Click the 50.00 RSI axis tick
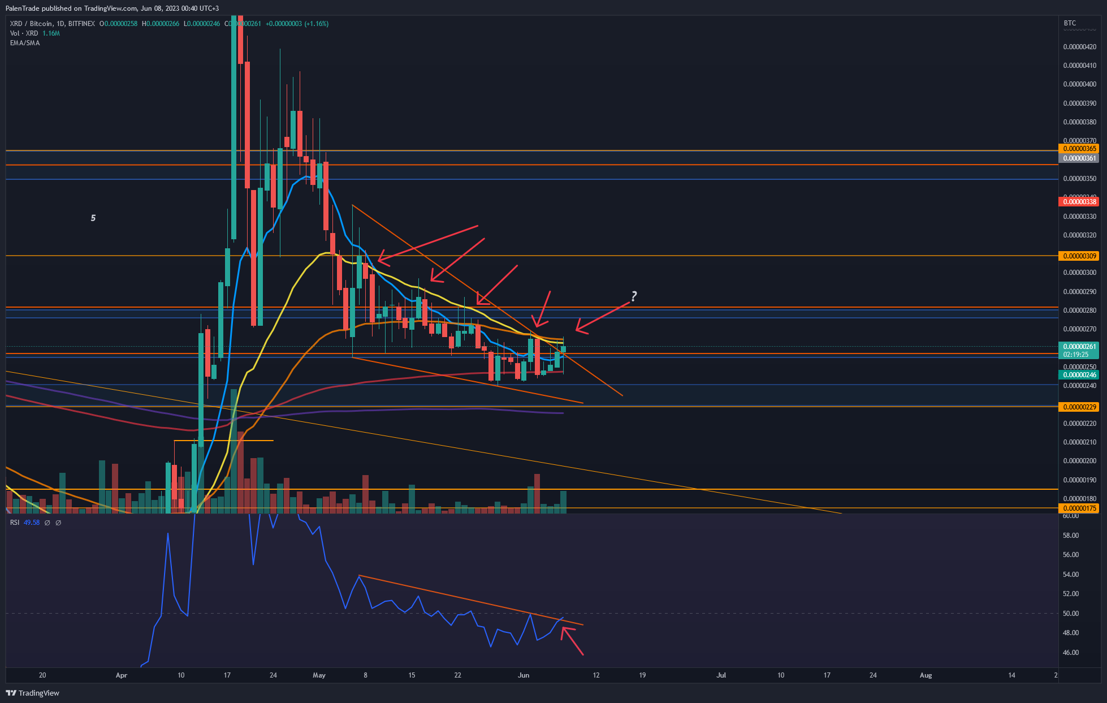Image resolution: width=1107 pixels, height=703 pixels. pyautogui.click(x=1071, y=614)
